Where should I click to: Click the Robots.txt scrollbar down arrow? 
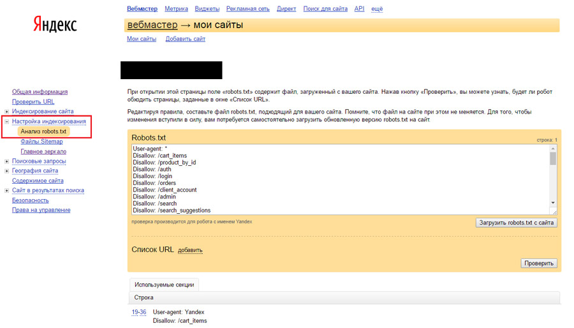click(553, 203)
